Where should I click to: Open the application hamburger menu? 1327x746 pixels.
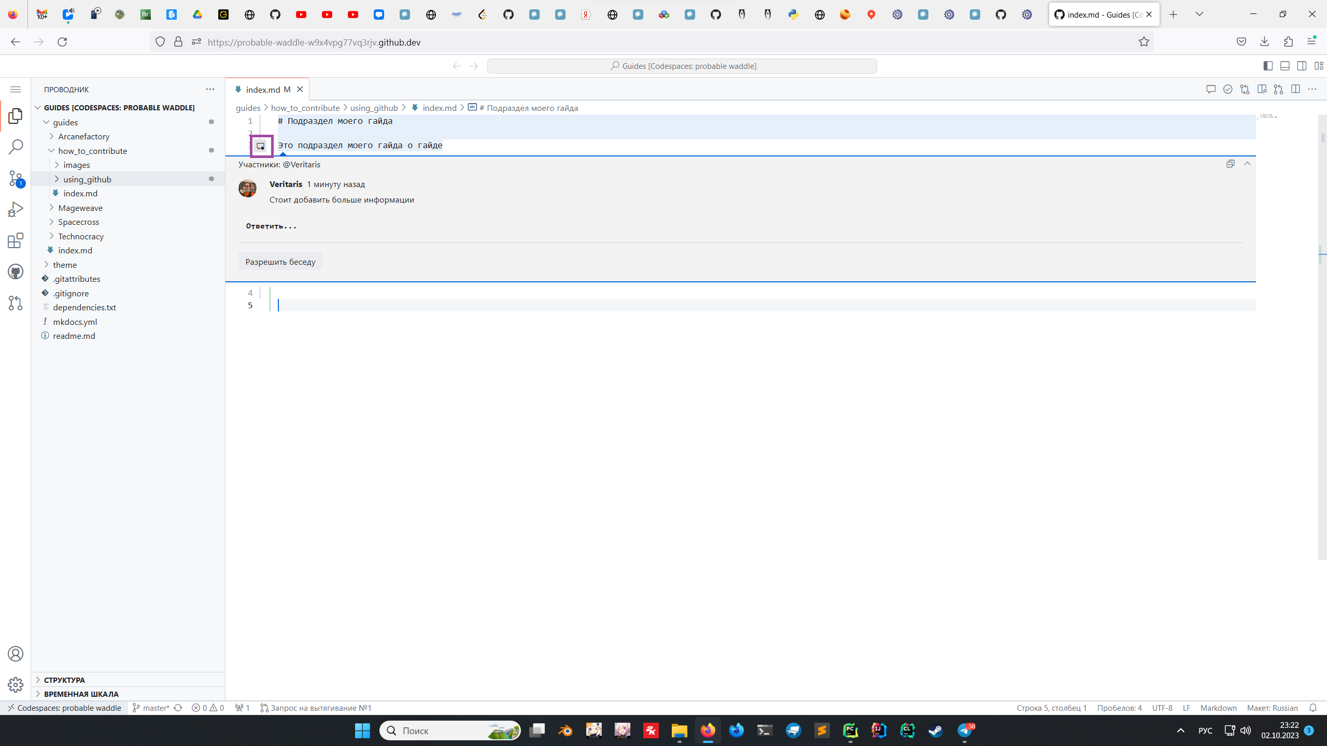(16, 90)
